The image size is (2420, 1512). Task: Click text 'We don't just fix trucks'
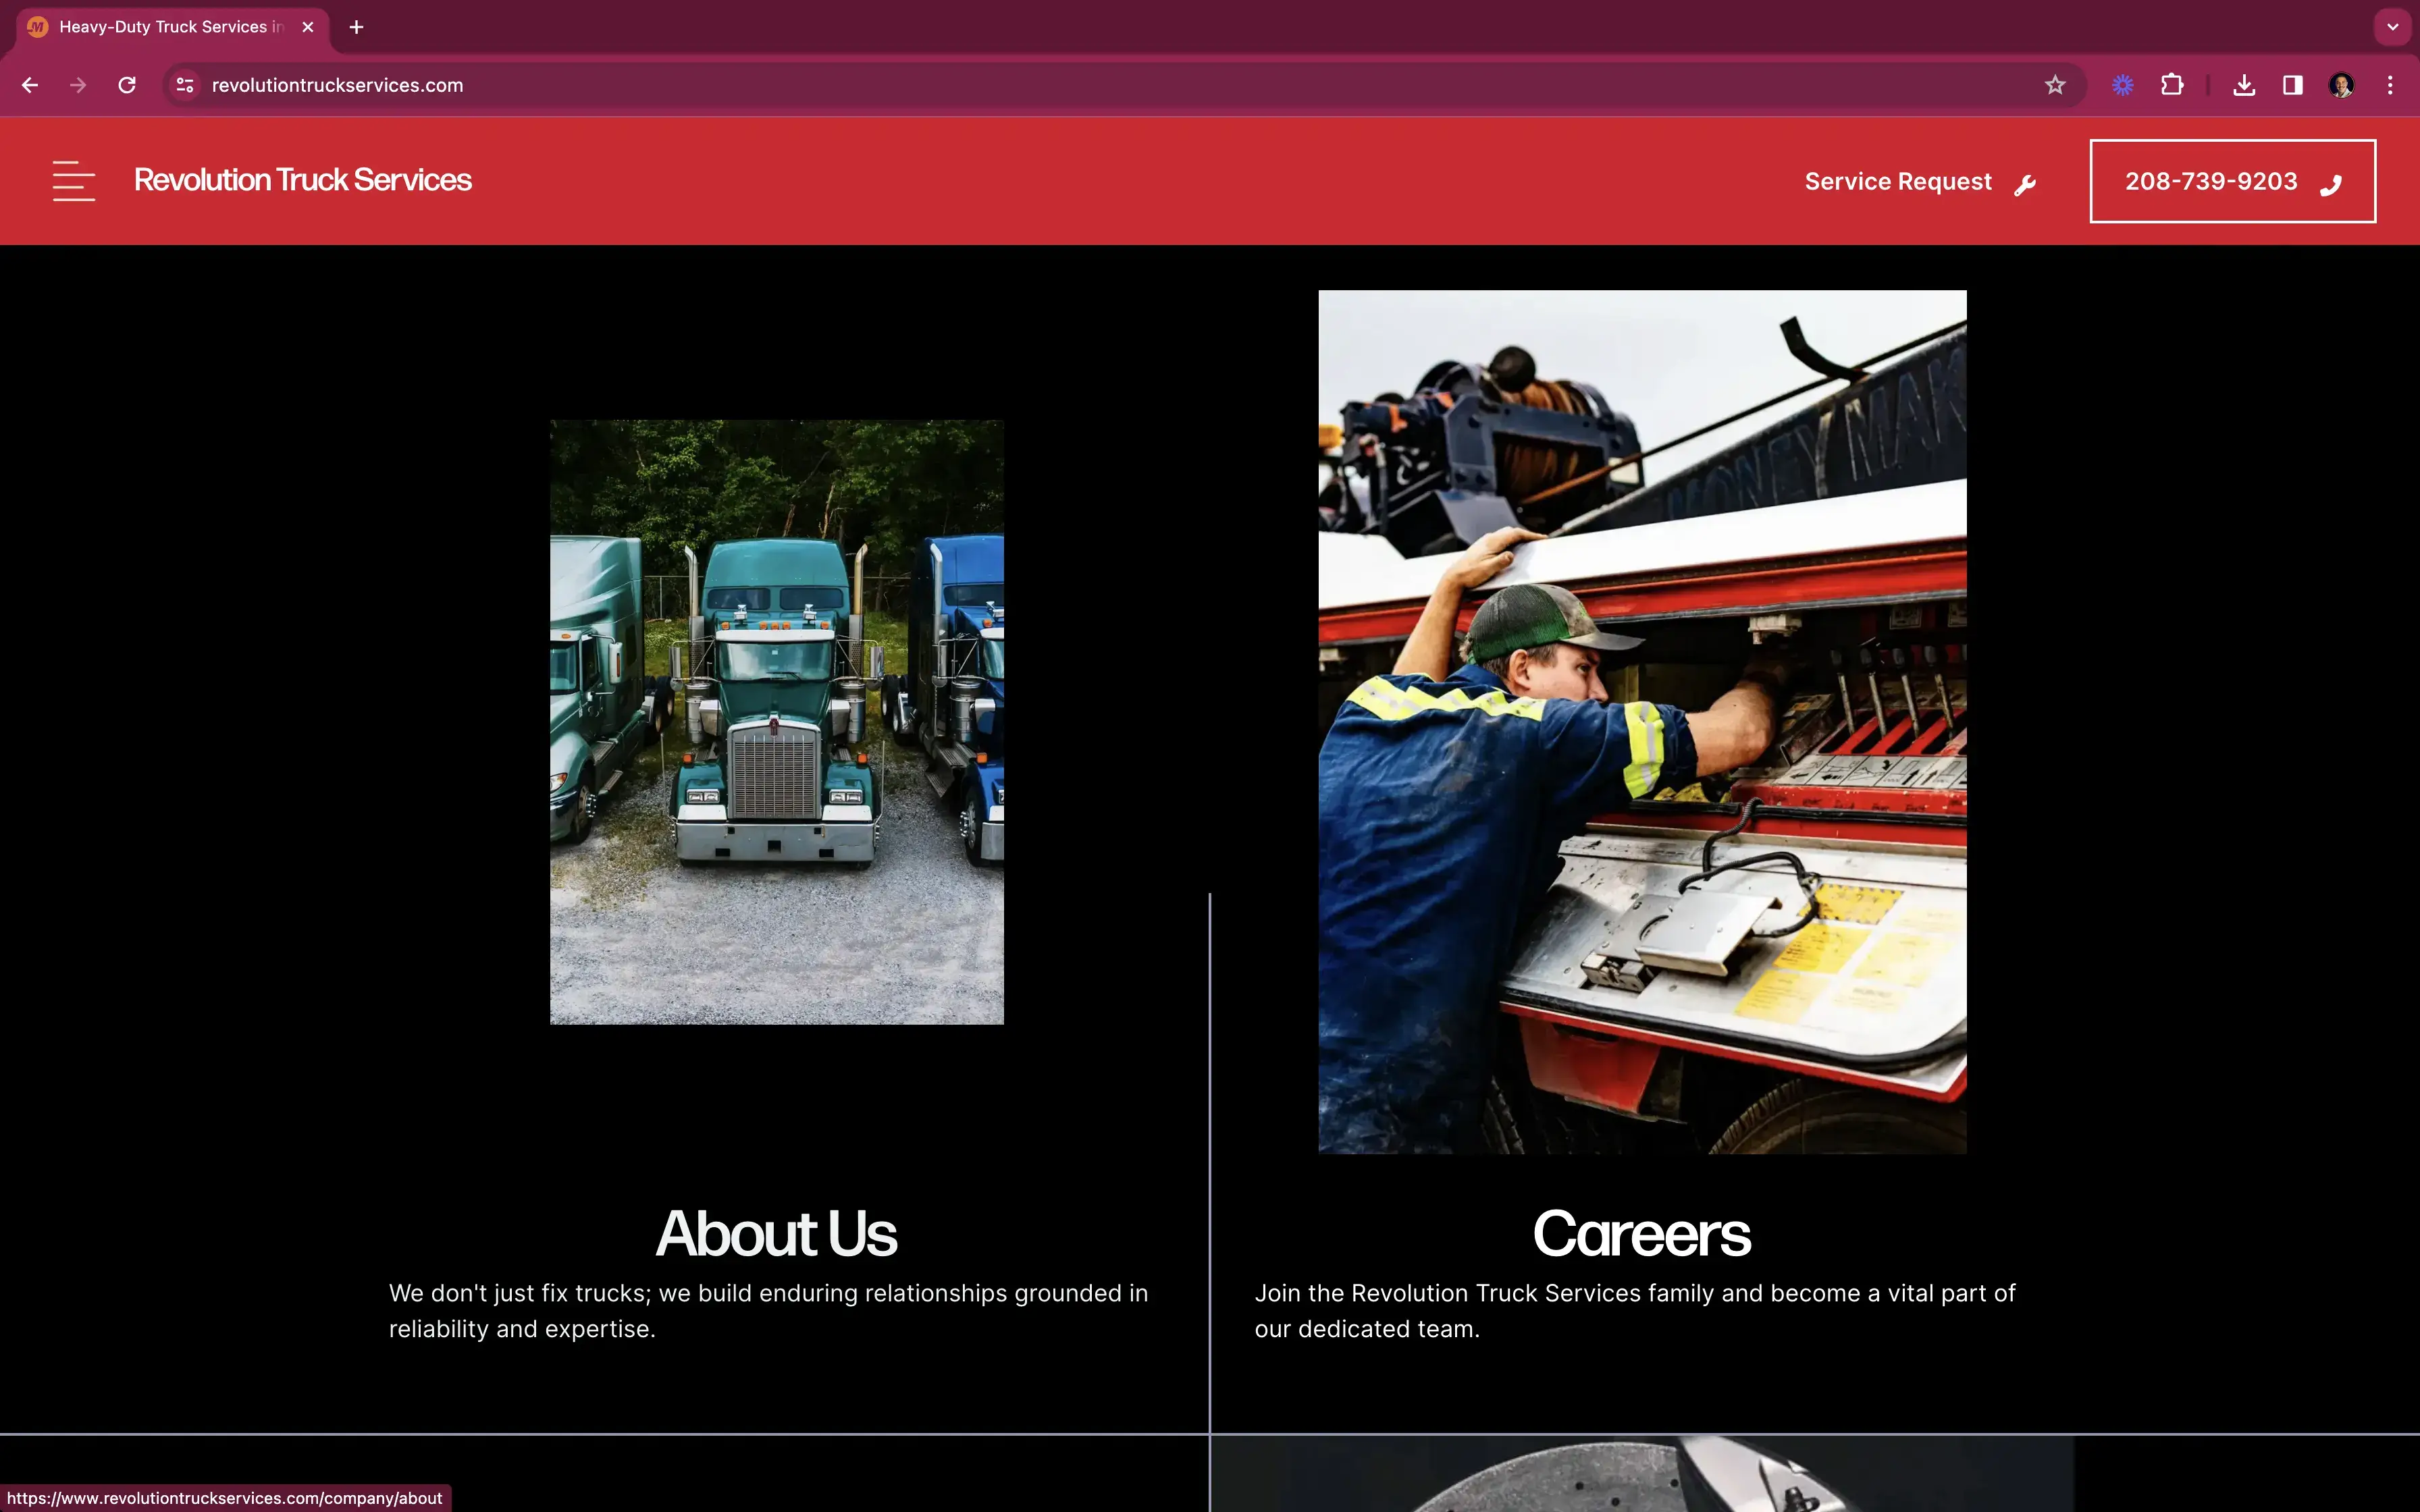[x=519, y=1293]
